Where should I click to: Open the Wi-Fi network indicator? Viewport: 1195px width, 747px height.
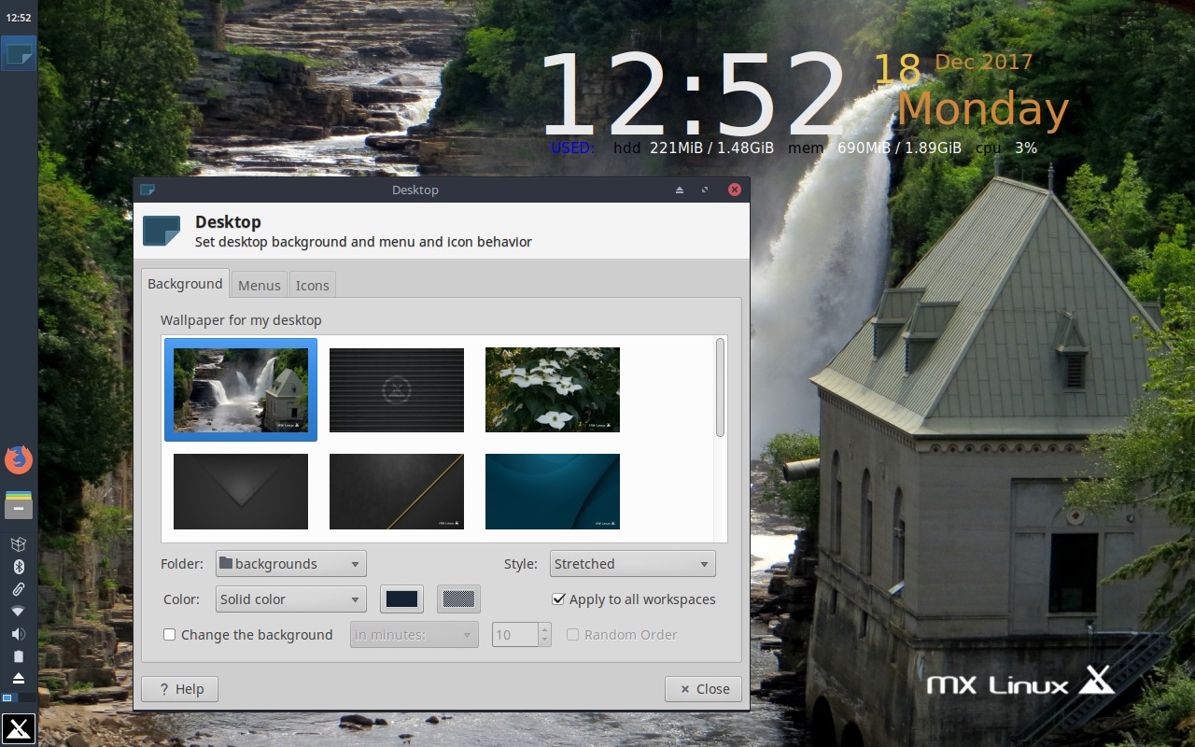19,611
